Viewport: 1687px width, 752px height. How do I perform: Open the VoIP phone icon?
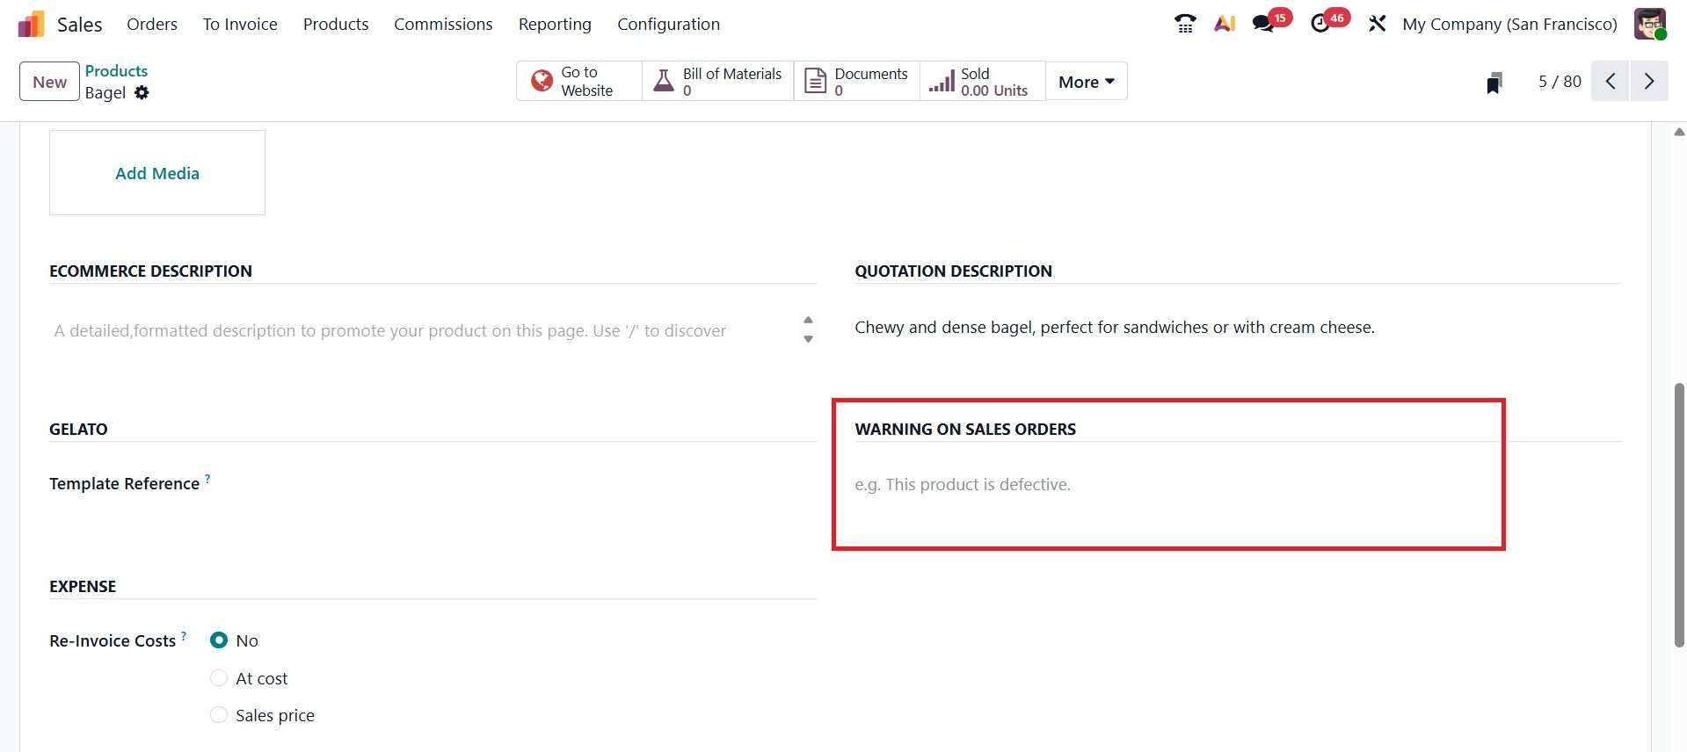point(1185,24)
